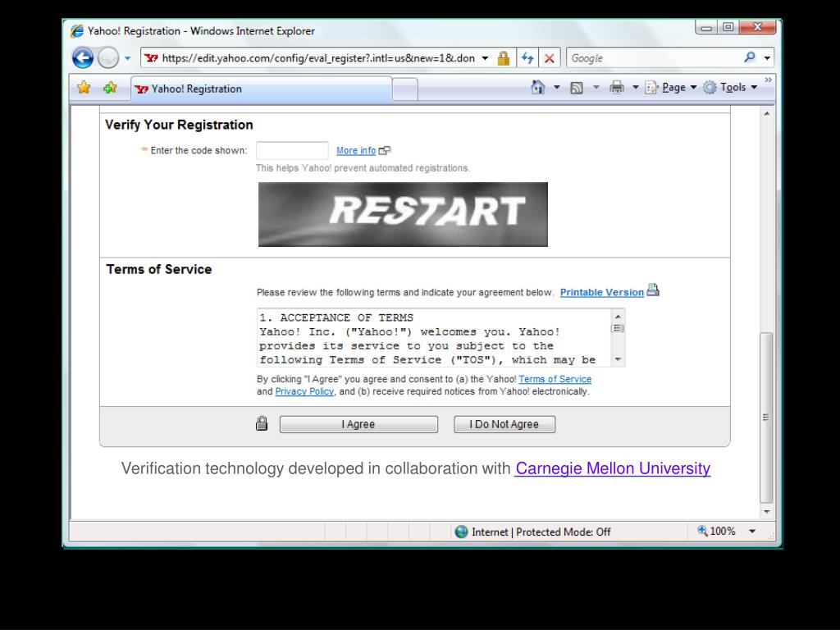Click the Google search box

coord(654,58)
